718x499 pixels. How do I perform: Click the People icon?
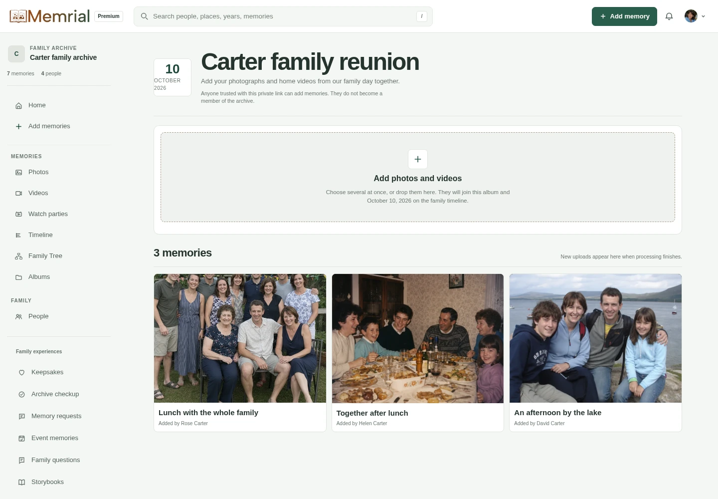[x=19, y=316]
